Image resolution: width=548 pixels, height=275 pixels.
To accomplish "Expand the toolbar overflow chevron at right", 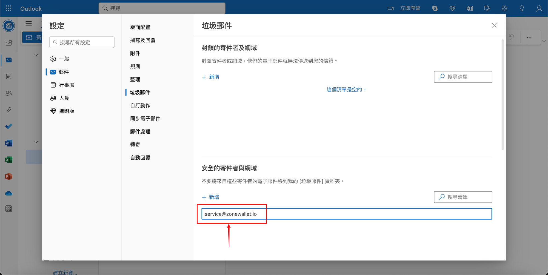I will 544,41.
